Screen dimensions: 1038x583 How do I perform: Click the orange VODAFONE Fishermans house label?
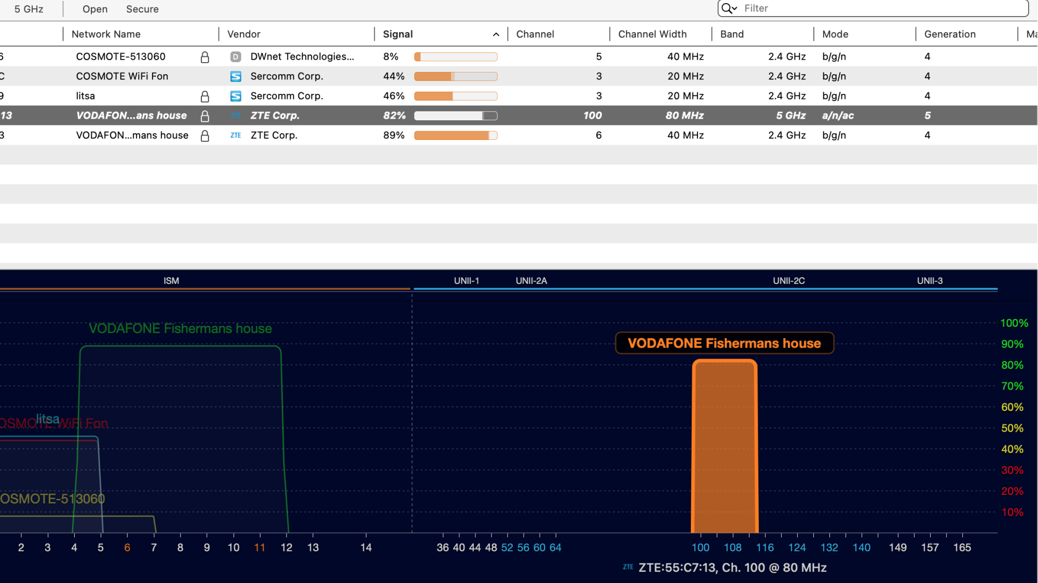click(x=724, y=343)
